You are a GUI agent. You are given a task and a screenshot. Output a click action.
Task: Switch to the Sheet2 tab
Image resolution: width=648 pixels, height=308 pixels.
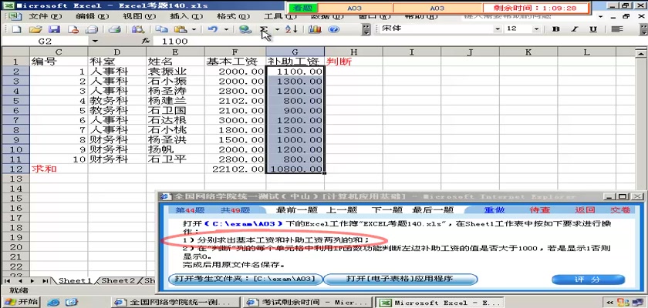(x=118, y=280)
